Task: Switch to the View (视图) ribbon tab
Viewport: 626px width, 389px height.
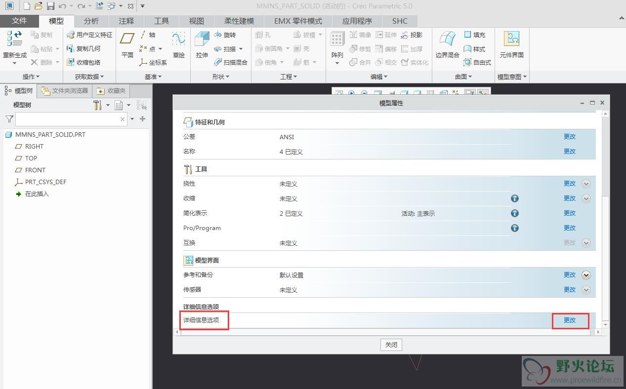Action: 197,21
